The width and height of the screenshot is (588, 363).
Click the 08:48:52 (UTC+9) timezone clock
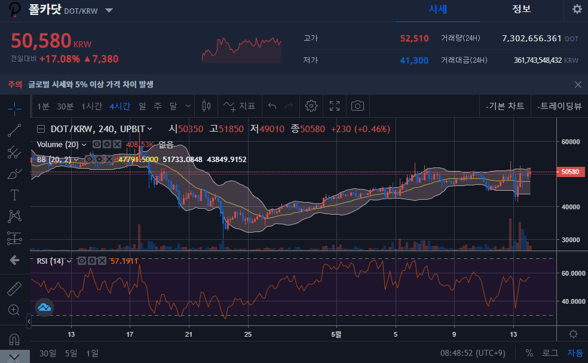pyautogui.click(x=473, y=353)
